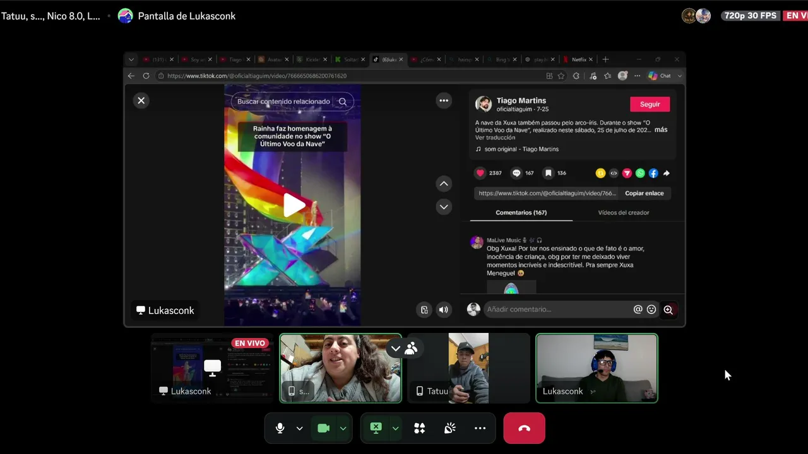Open the browser tab search dropdown chevron
The height and width of the screenshot is (454, 808).
(131, 59)
